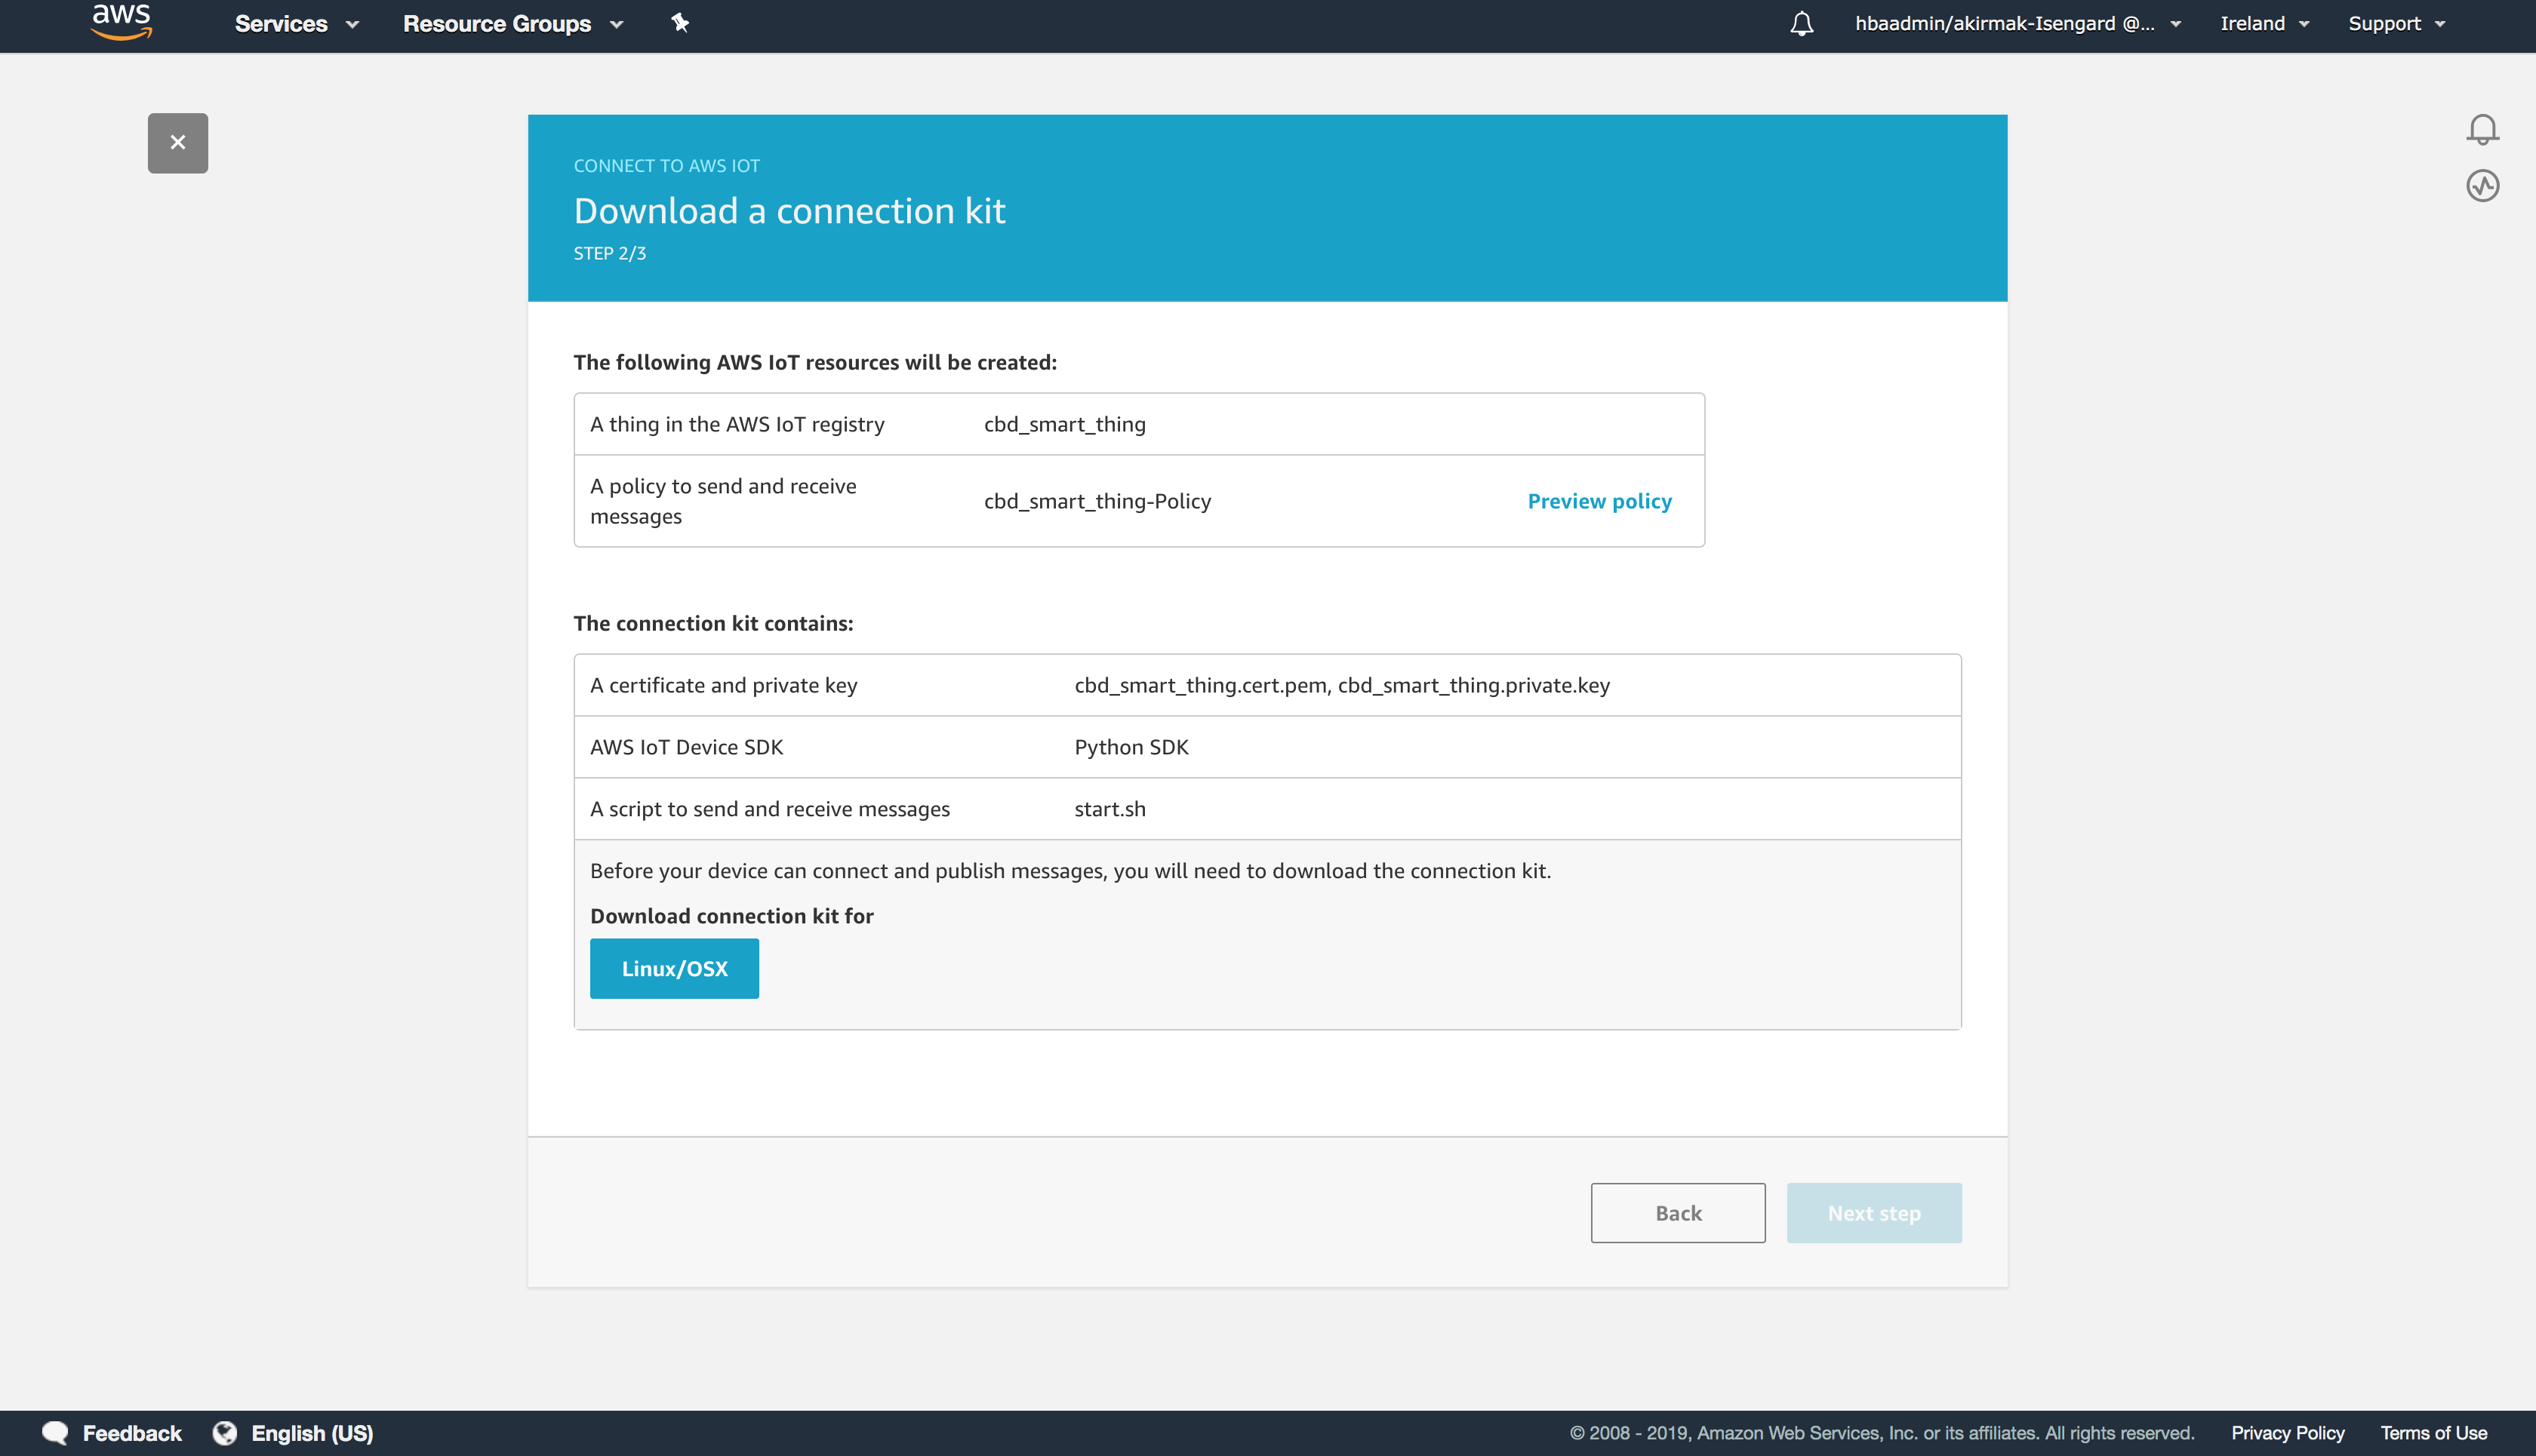Open the top bar notifications bell
This screenshot has height=1456, width=2536.
1802,23
